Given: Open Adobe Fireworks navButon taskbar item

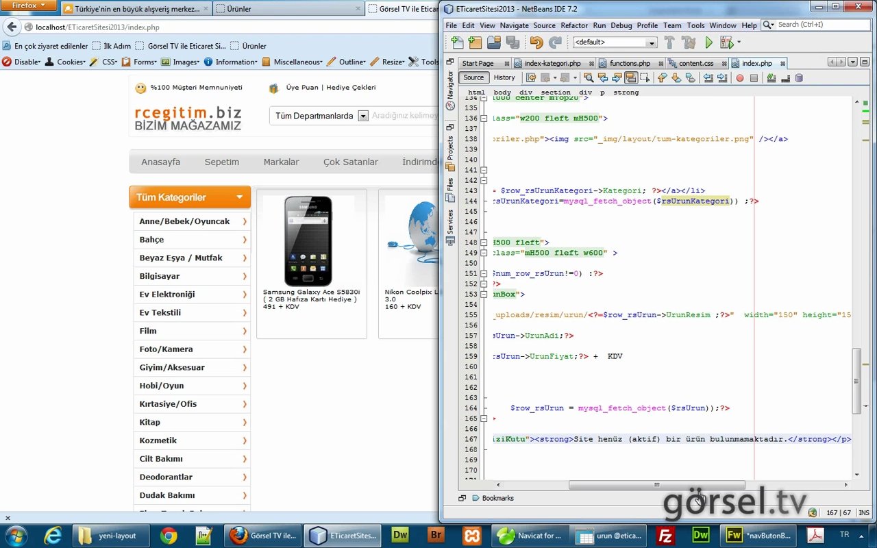Looking at the screenshot, I should pyautogui.click(x=758, y=536).
